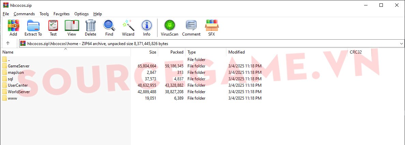Launch the Wizard tool
Screen dimensions: 405x145
click(x=128, y=27)
